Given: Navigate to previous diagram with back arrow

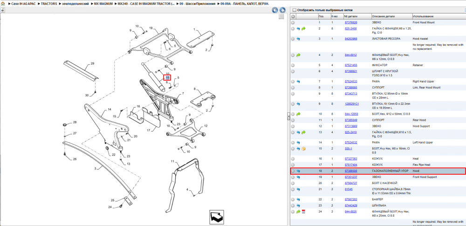Looking at the screenshot, I should (x=275, y=10).
